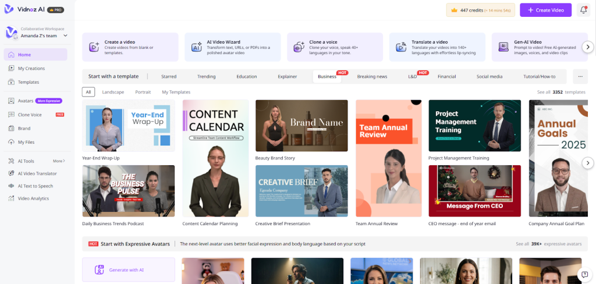Open the more template categories ellipsis
This screenshot has width=596, height=284.
click(580, 76)
